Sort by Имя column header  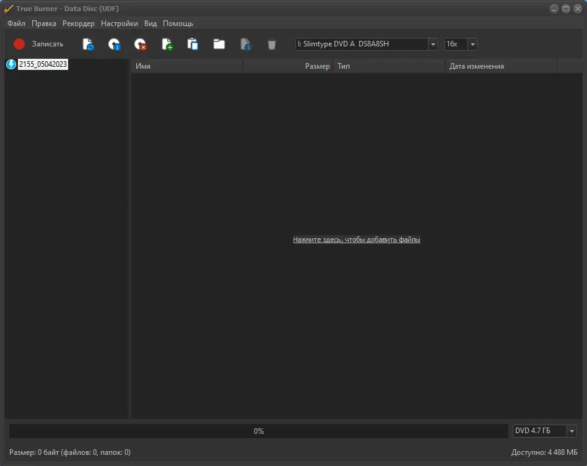pyautogui.click(x=187, y=66)
